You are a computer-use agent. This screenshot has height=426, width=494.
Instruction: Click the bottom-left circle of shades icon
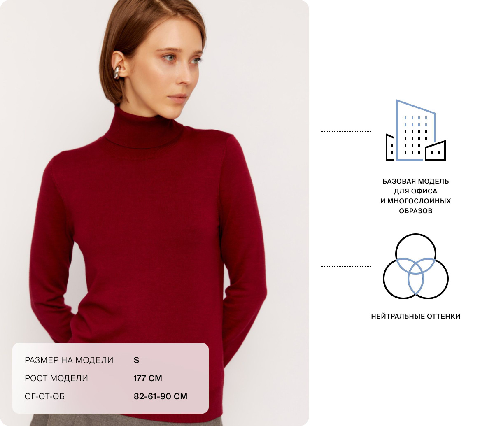[x=403, y=279]
